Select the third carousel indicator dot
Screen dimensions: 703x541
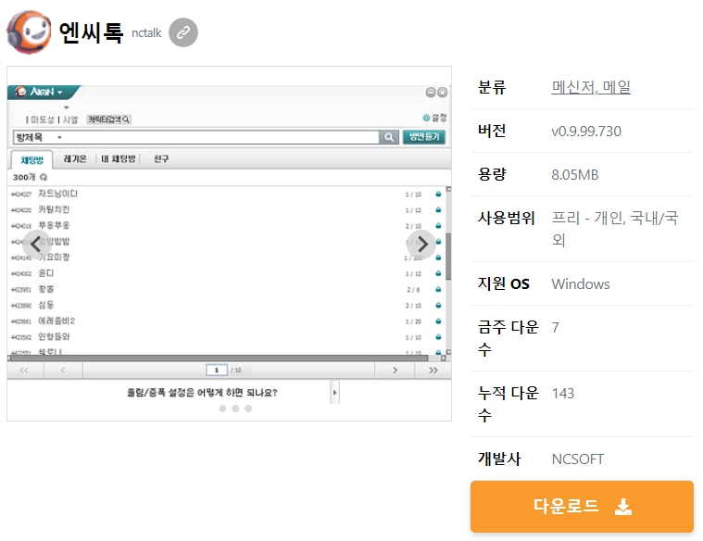pos(248,409)
